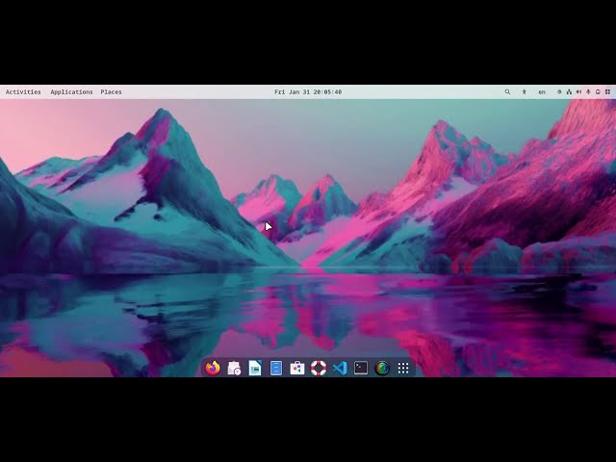Open the 'en' keyboard layout selector
This screenshot has height=462, width=616.
[542, 92]
